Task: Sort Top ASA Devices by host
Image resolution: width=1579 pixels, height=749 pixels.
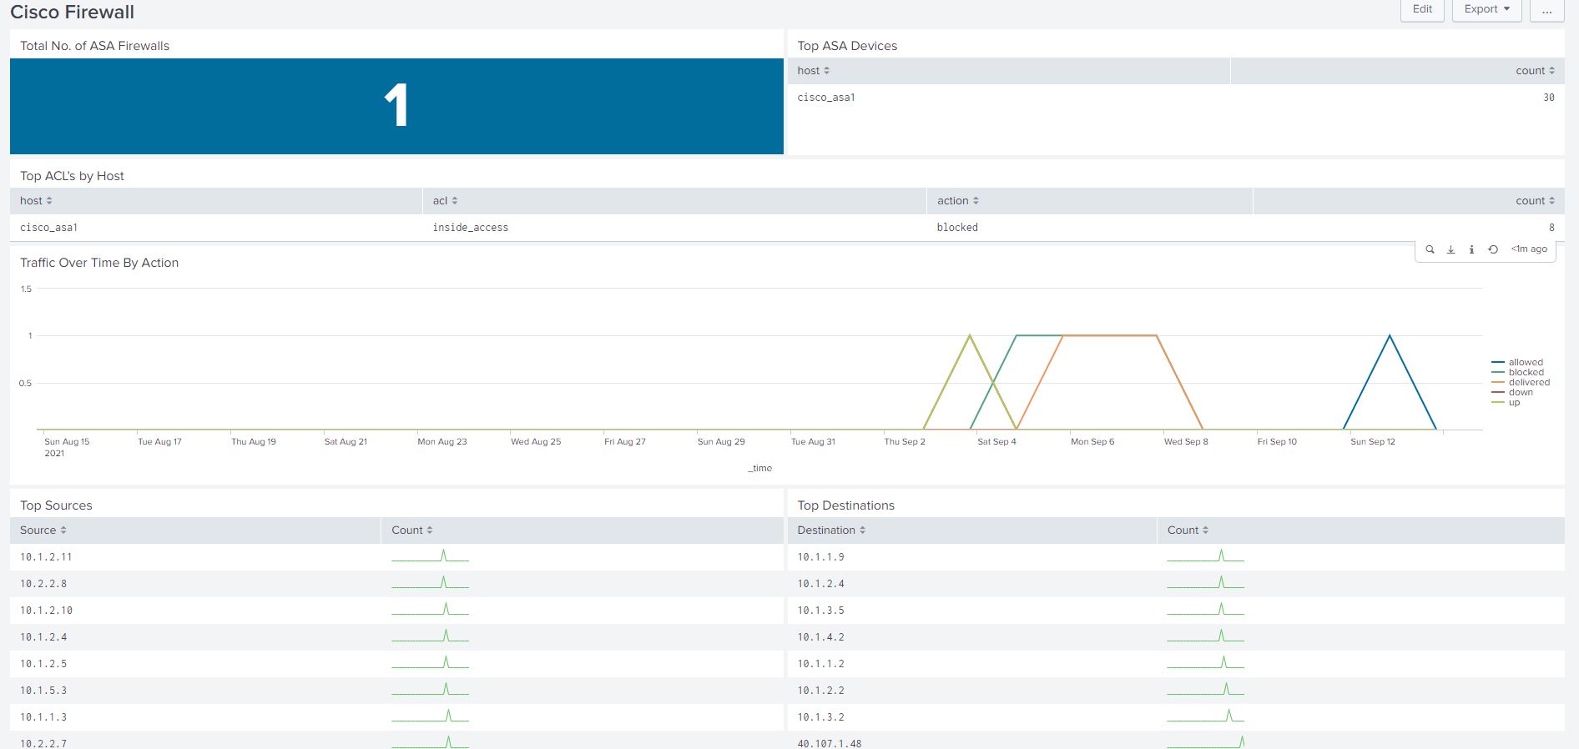Action: point(813,71)
